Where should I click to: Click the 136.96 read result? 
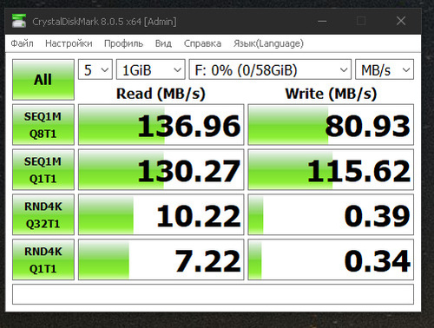tap(161, 125)
